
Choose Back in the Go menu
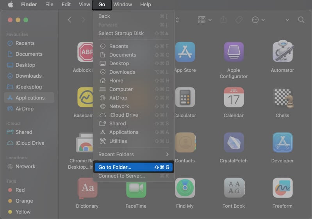pyautogui.click(x=134, y=16)
